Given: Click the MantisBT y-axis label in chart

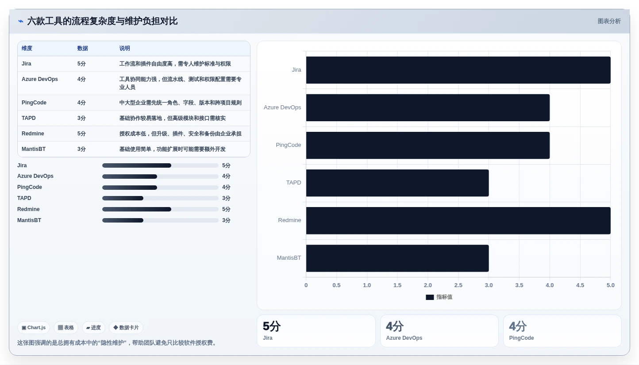Looking at the screenshot, I should pos(289,258).
